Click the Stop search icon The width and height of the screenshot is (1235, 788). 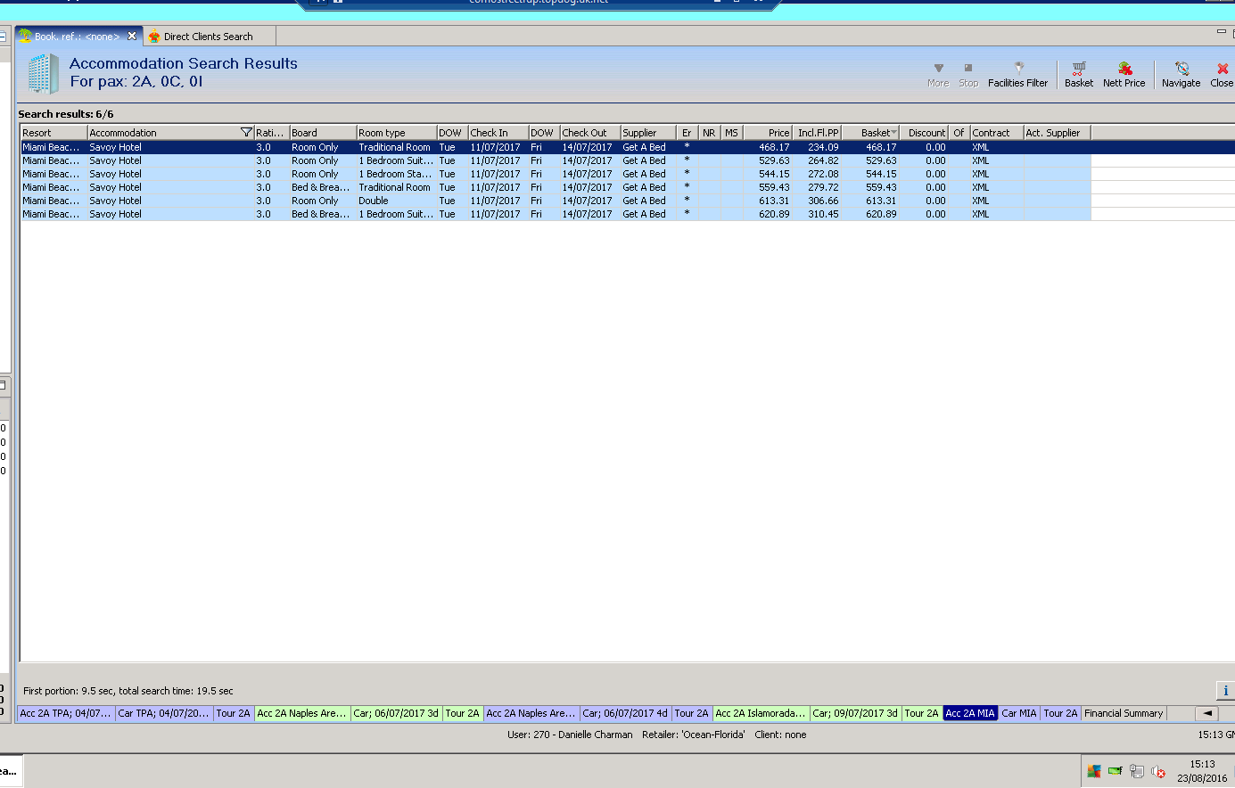[x=968, y=69]
